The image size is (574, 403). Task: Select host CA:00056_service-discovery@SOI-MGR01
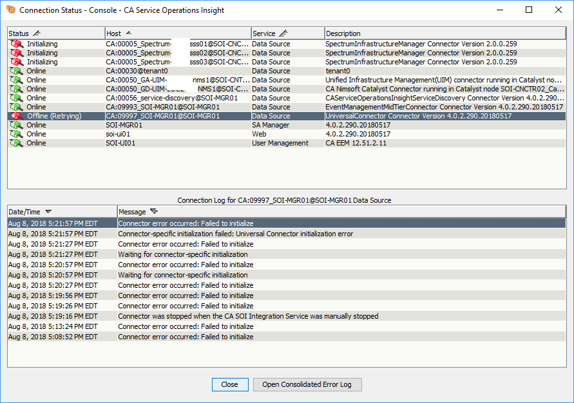[172, 98]
